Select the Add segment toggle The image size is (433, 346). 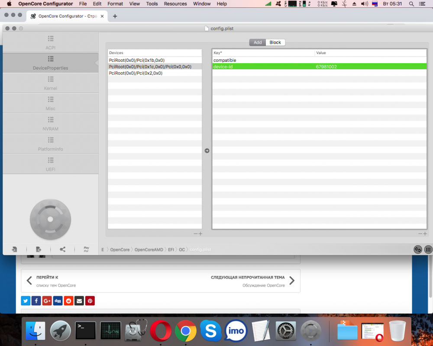click(258, 42)
